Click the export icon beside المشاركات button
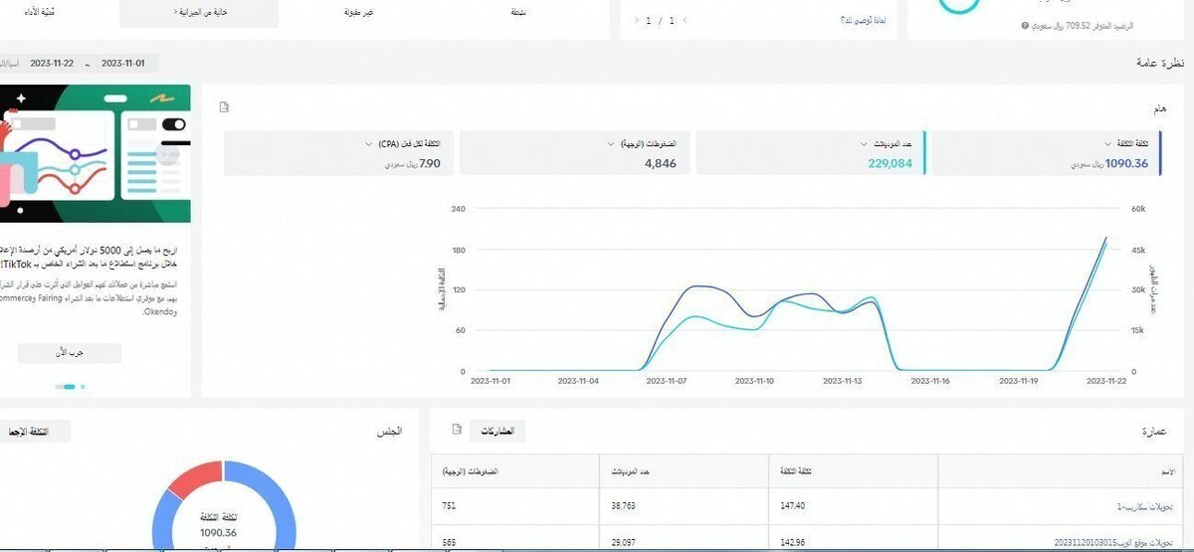Image resolution: width=1194 pixels, height=552 pixels. [457, 430]
